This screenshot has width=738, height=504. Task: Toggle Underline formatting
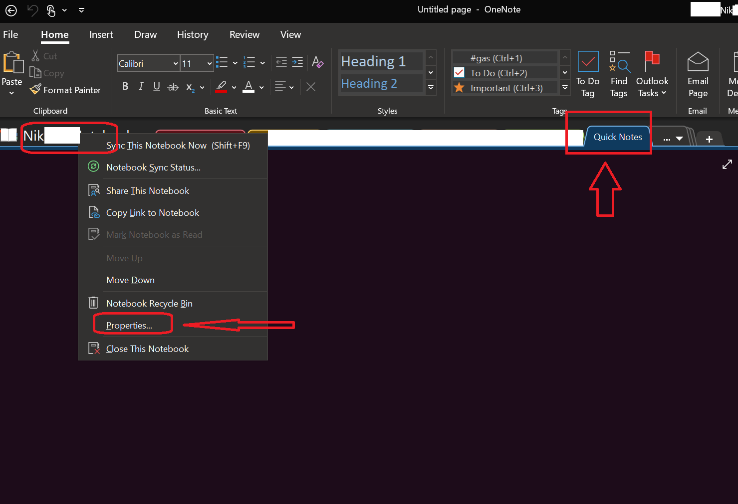(157, 87)
